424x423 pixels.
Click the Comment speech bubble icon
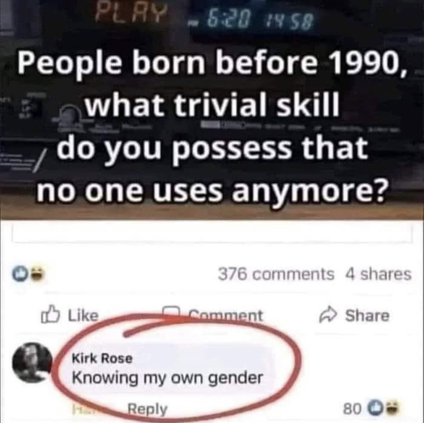(171, 312)
